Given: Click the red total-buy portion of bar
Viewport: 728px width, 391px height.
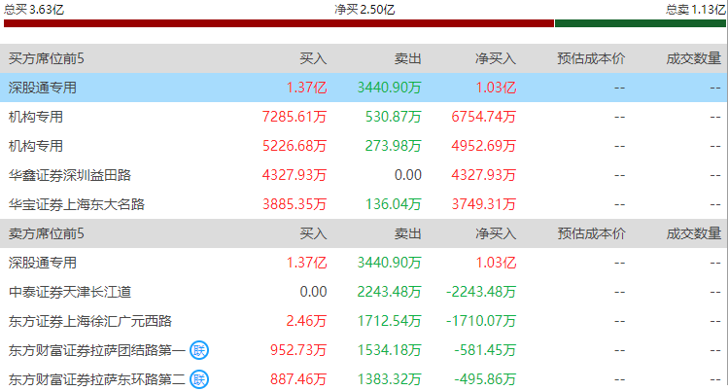Looking at the screenshot, I should point(279,23).
